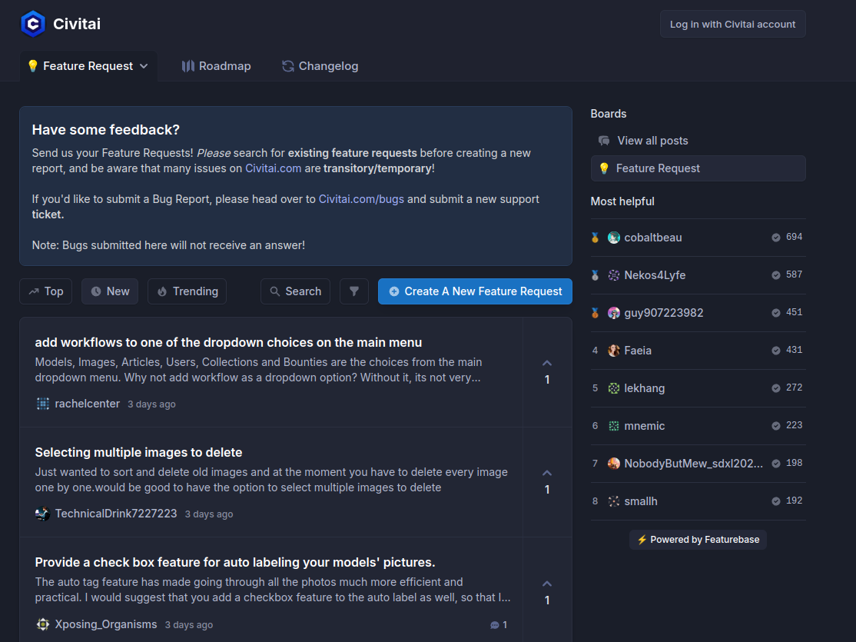Screen dimensions: 856x642
Task: Click the Changelog refresh icon
Action: click(x=287, y=66)
